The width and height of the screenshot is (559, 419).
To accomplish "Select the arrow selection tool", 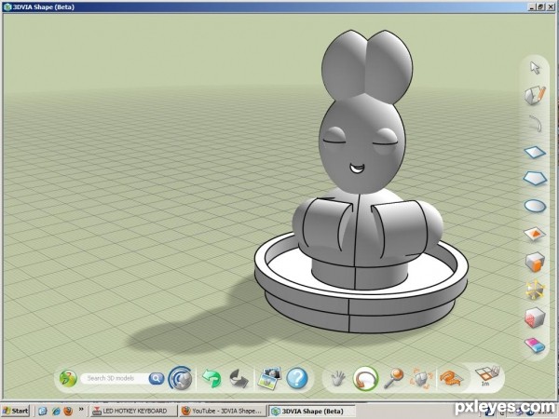I will (x=535, y=68).
